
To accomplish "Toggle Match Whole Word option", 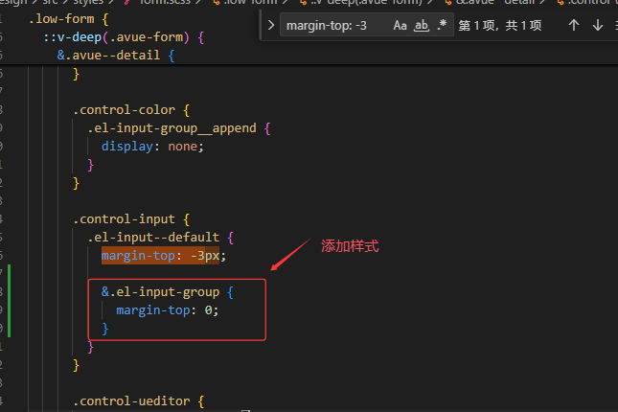I will pos(421,26).
